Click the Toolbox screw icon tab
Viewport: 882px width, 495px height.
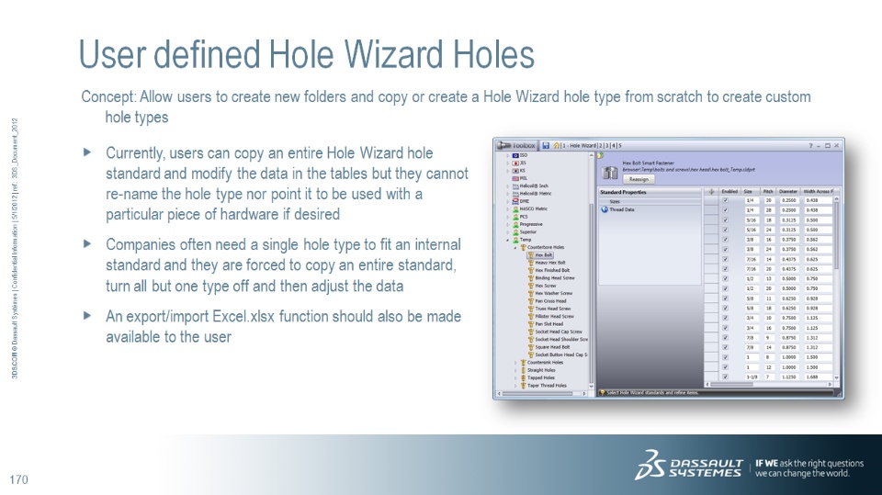pos(503,145)
